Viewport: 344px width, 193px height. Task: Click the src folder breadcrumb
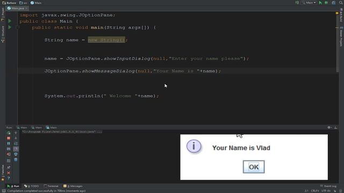23,3
